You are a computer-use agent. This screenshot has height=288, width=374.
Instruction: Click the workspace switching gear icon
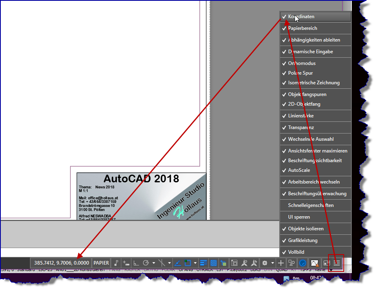coord(265,263)
